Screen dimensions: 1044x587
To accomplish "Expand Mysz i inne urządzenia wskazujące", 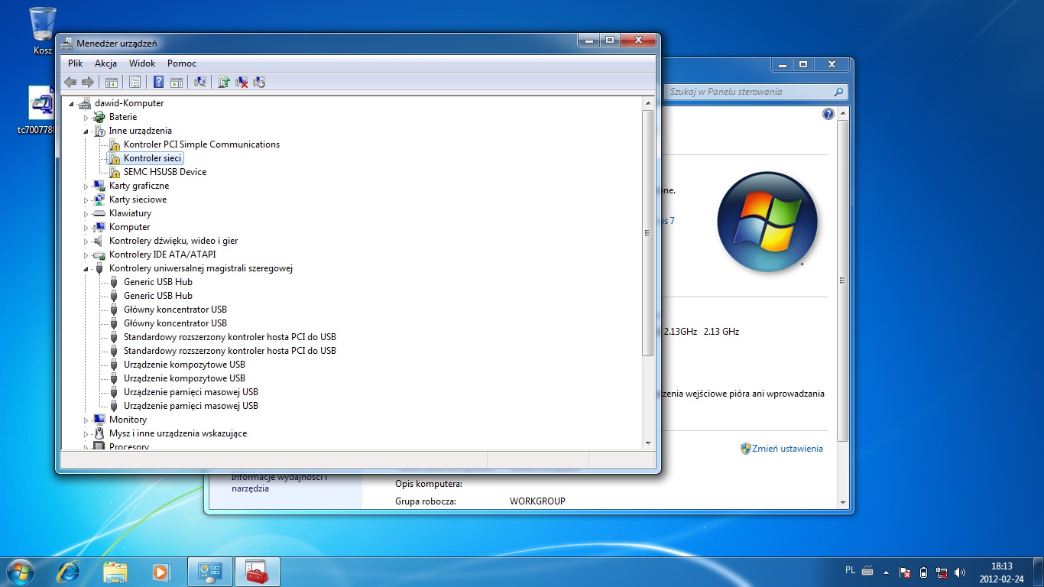I will pos(86,434).
